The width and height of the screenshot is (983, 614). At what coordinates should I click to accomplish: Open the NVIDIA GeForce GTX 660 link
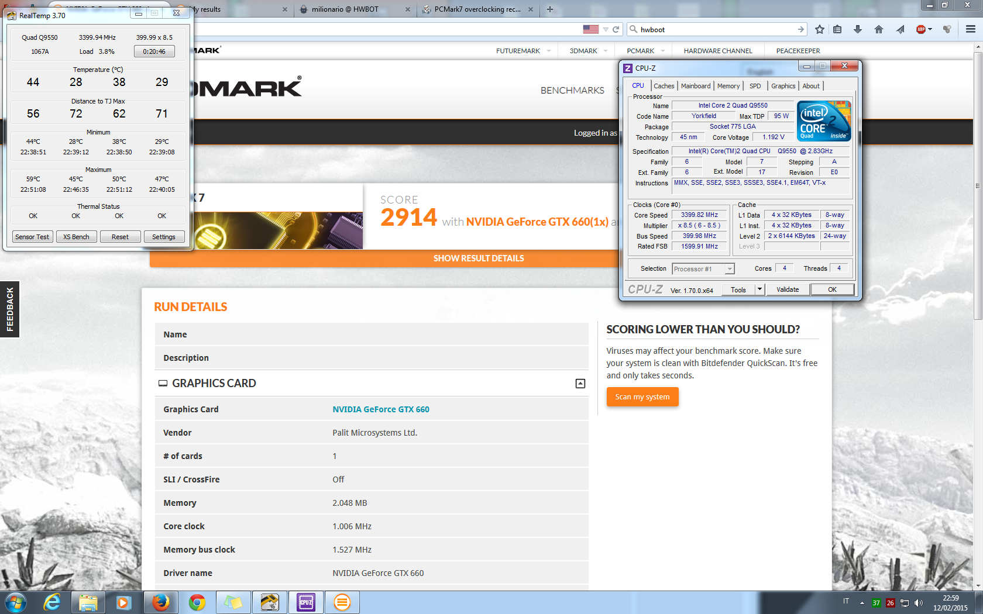(x=381, y=409)
